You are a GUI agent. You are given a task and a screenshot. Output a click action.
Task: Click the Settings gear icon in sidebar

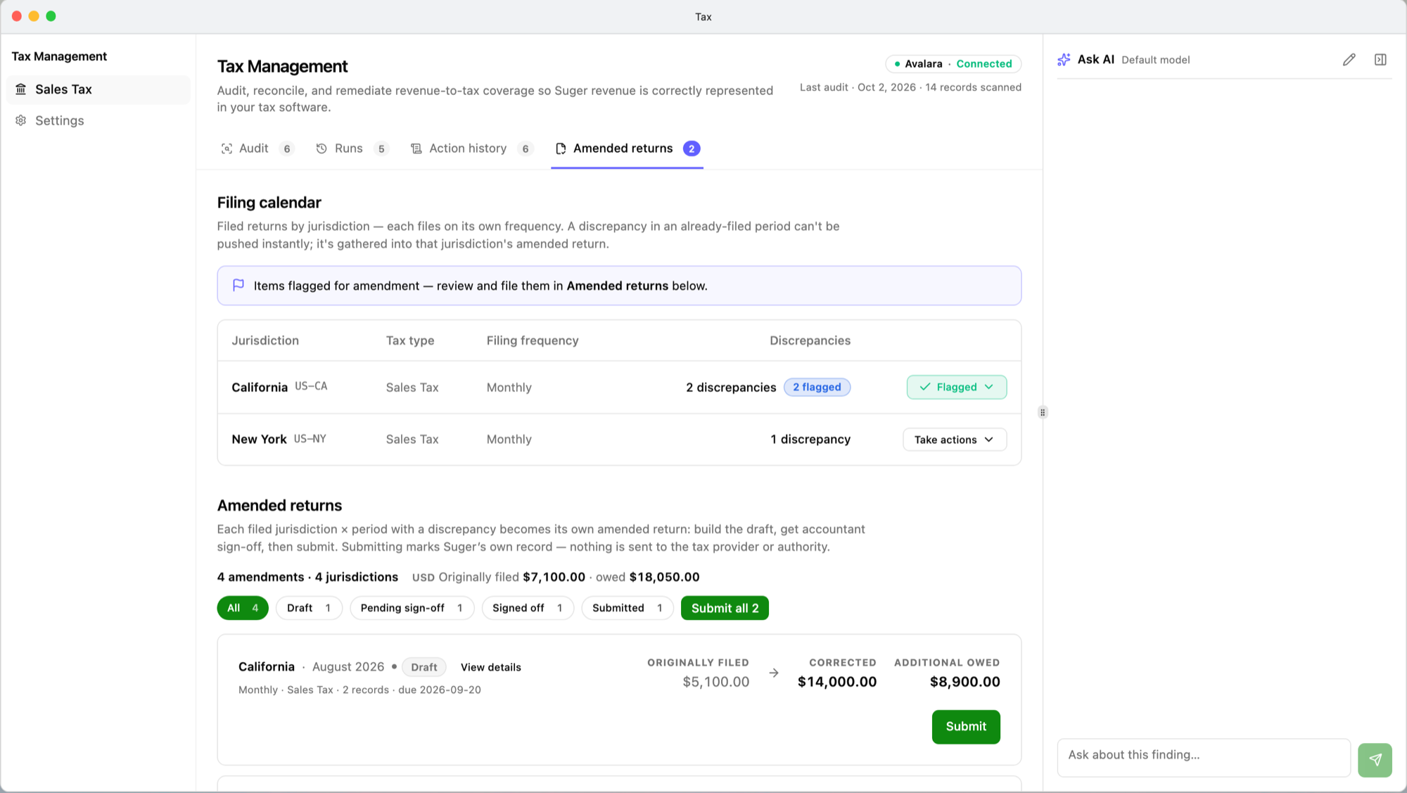[21, 120]
